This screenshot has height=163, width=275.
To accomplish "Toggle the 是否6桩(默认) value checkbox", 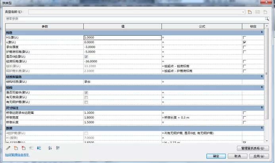I will (86, 57).
